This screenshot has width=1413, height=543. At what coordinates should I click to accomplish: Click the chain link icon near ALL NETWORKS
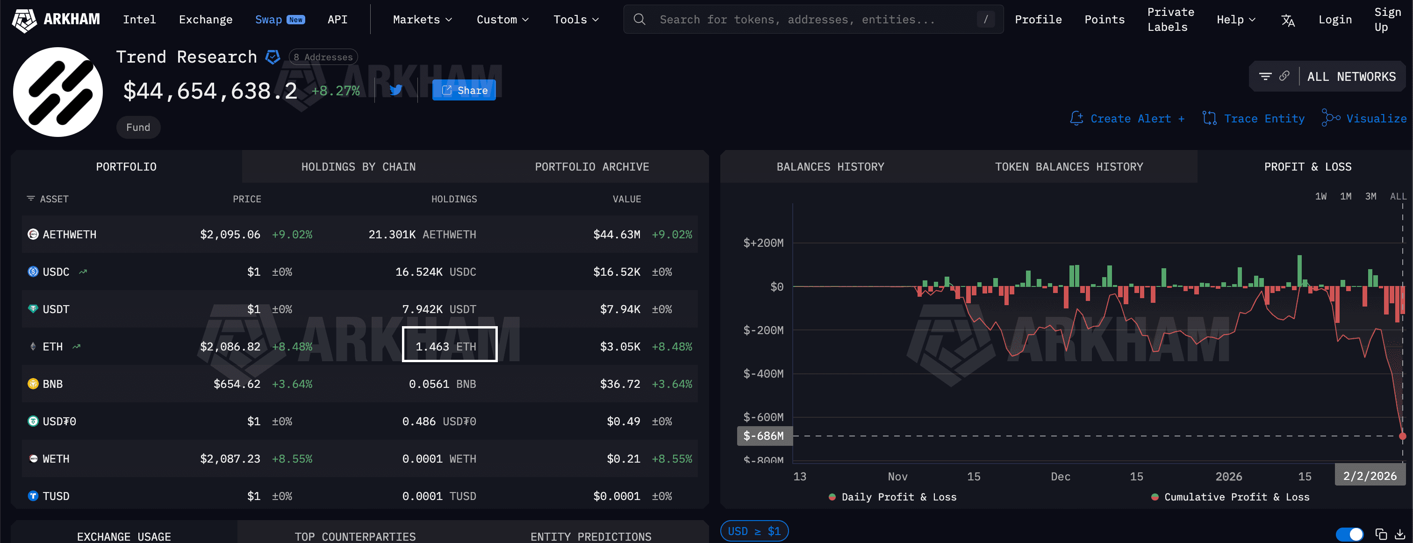(x=1284, y=76)
